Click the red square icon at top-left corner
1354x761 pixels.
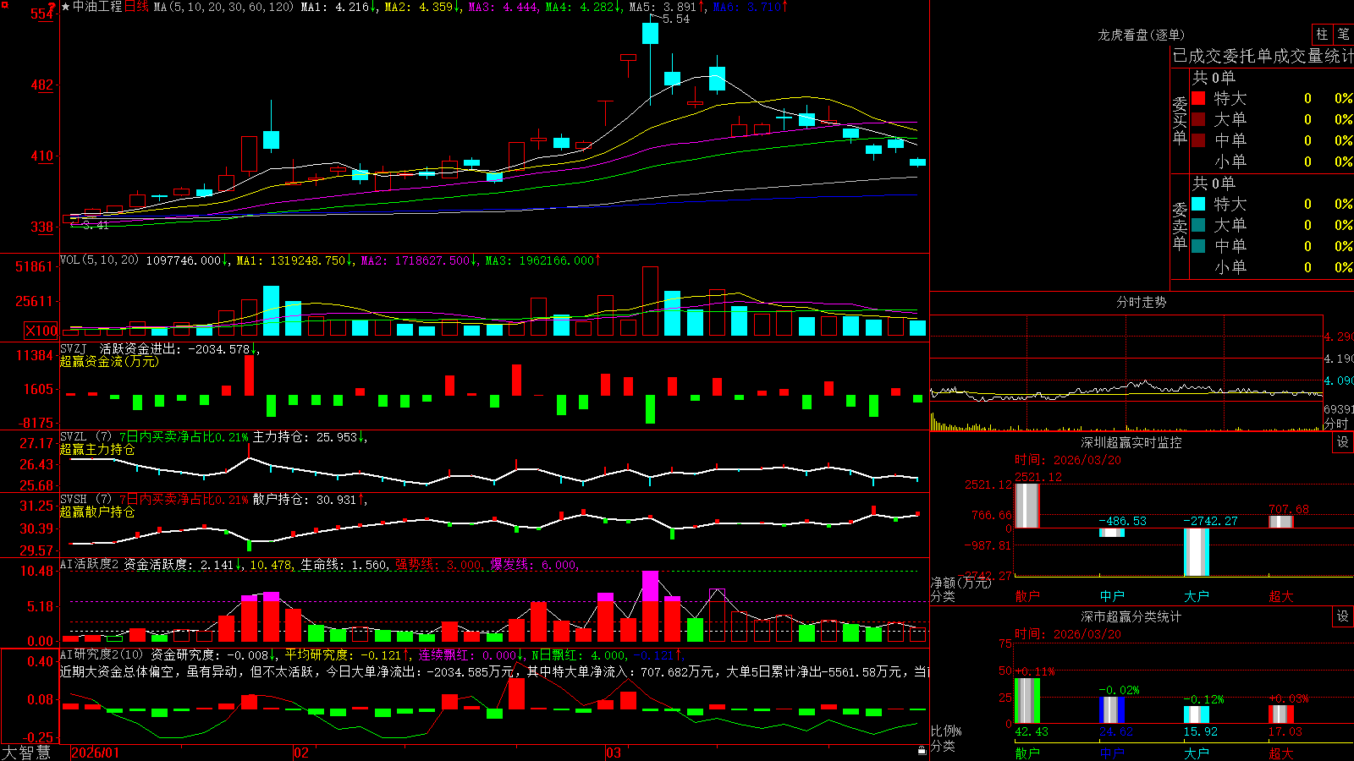[4, 5]
